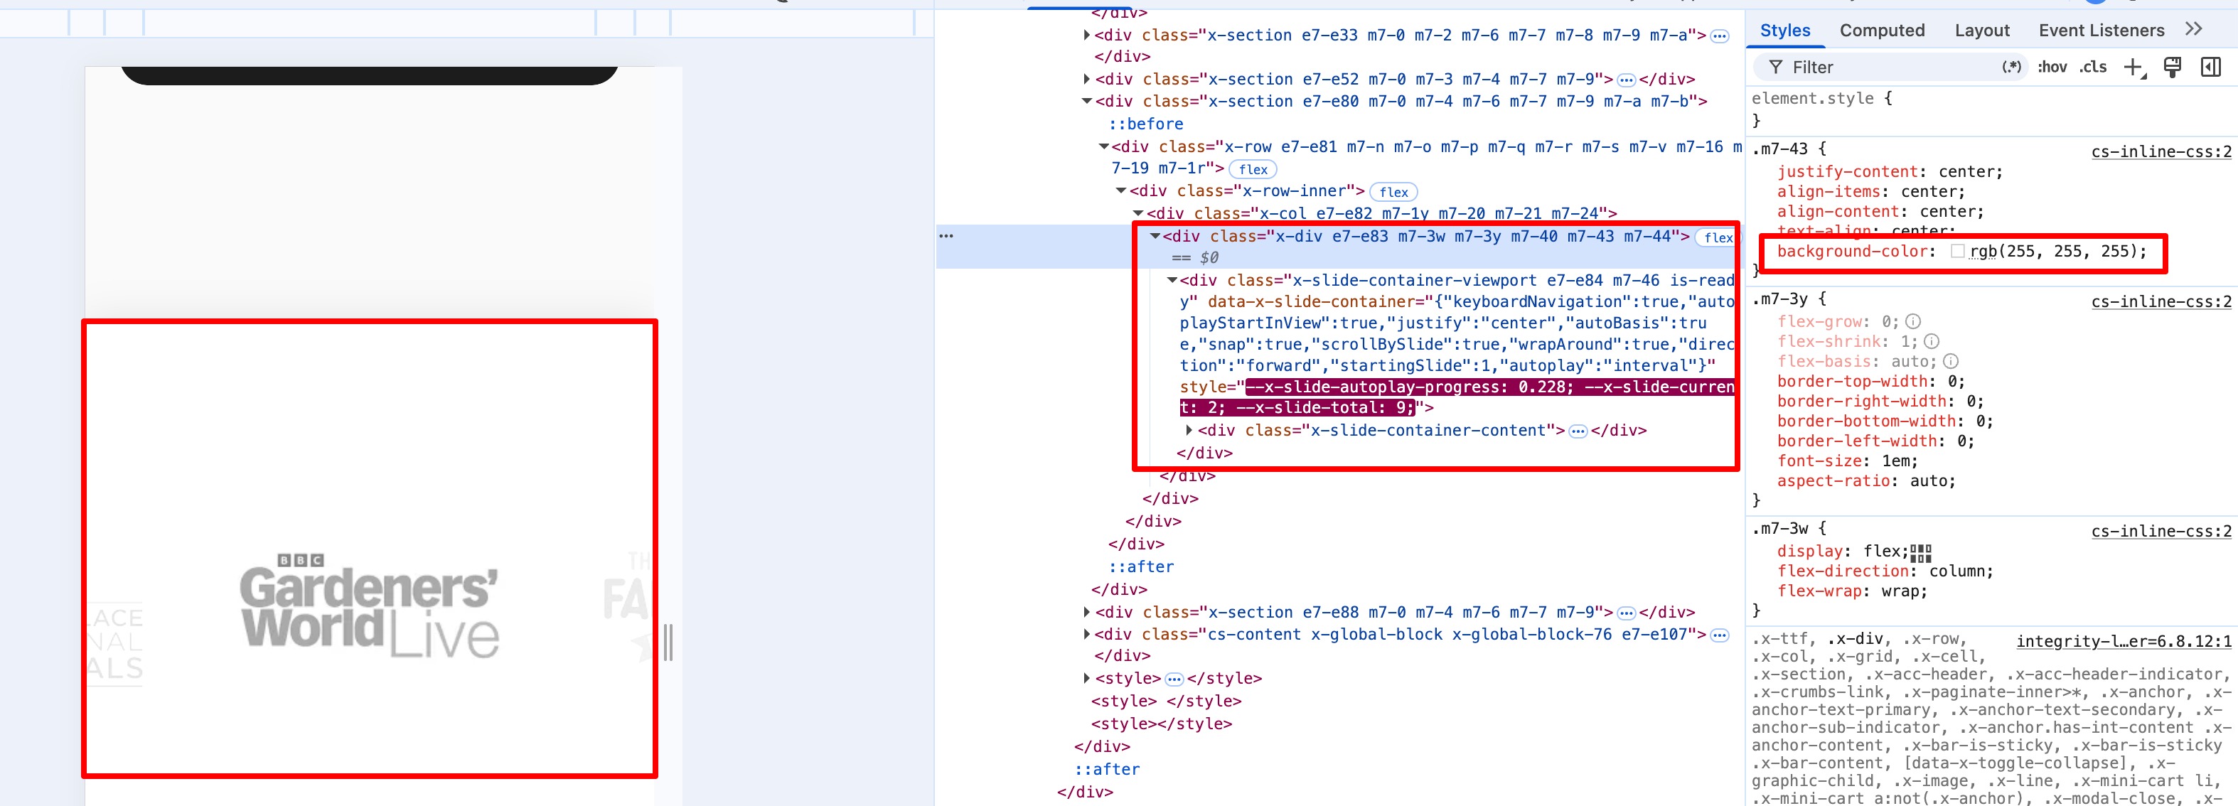Expand the e7-e52 section node
The height and width of the screenshot is (806, 2238).
[x=1086, y=78]
